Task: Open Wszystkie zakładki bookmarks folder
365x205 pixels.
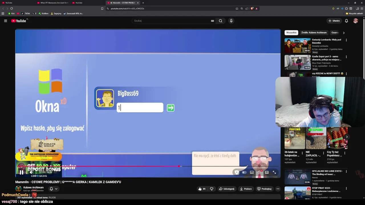Action: coord(354,13)
